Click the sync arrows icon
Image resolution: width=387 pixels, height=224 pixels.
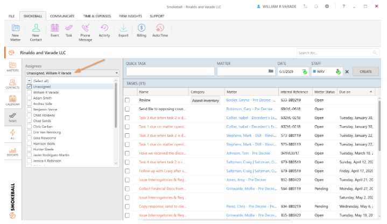pos(305,6)
